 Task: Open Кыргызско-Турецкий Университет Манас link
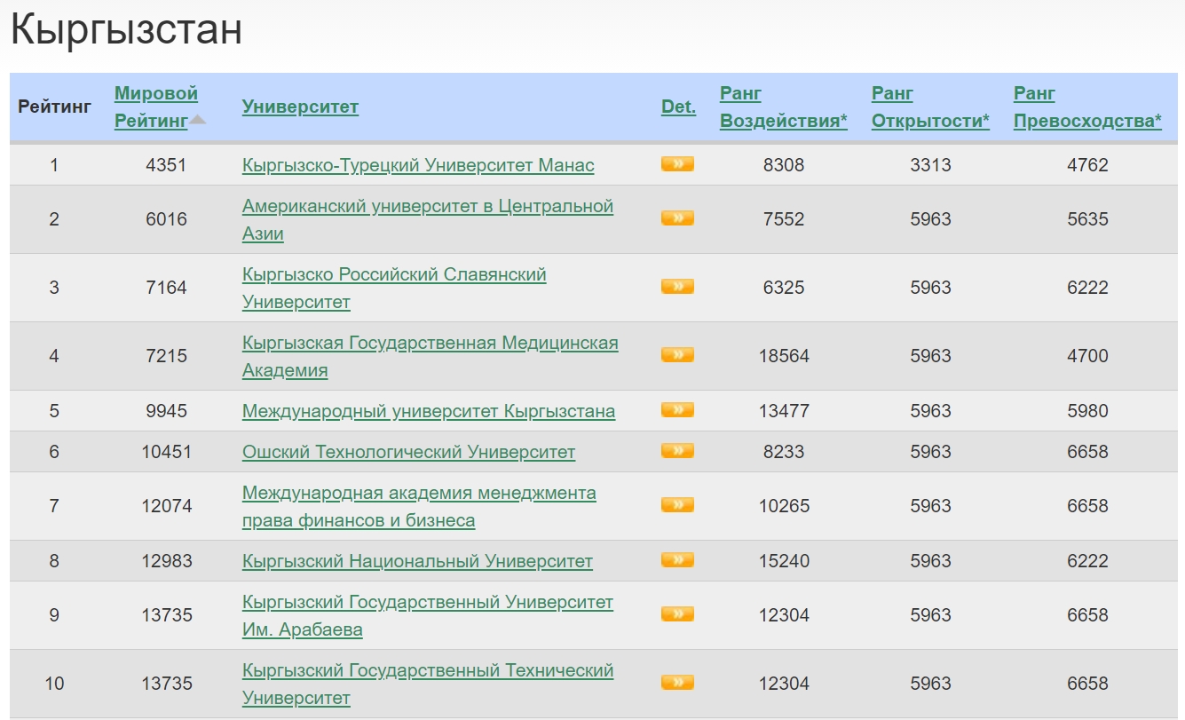tap(418, 165)
